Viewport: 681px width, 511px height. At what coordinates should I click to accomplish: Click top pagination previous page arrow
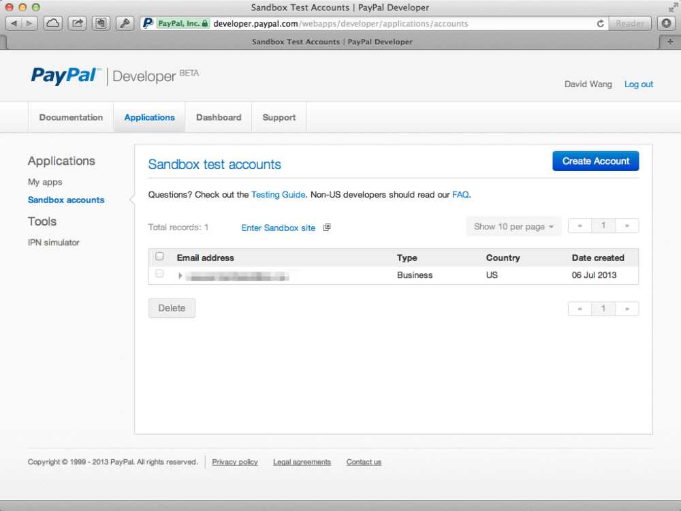point(580,226)
